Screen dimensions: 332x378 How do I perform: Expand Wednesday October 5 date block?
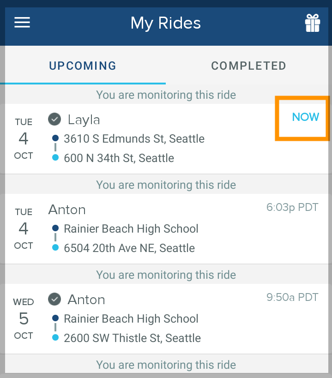point(23,318)
